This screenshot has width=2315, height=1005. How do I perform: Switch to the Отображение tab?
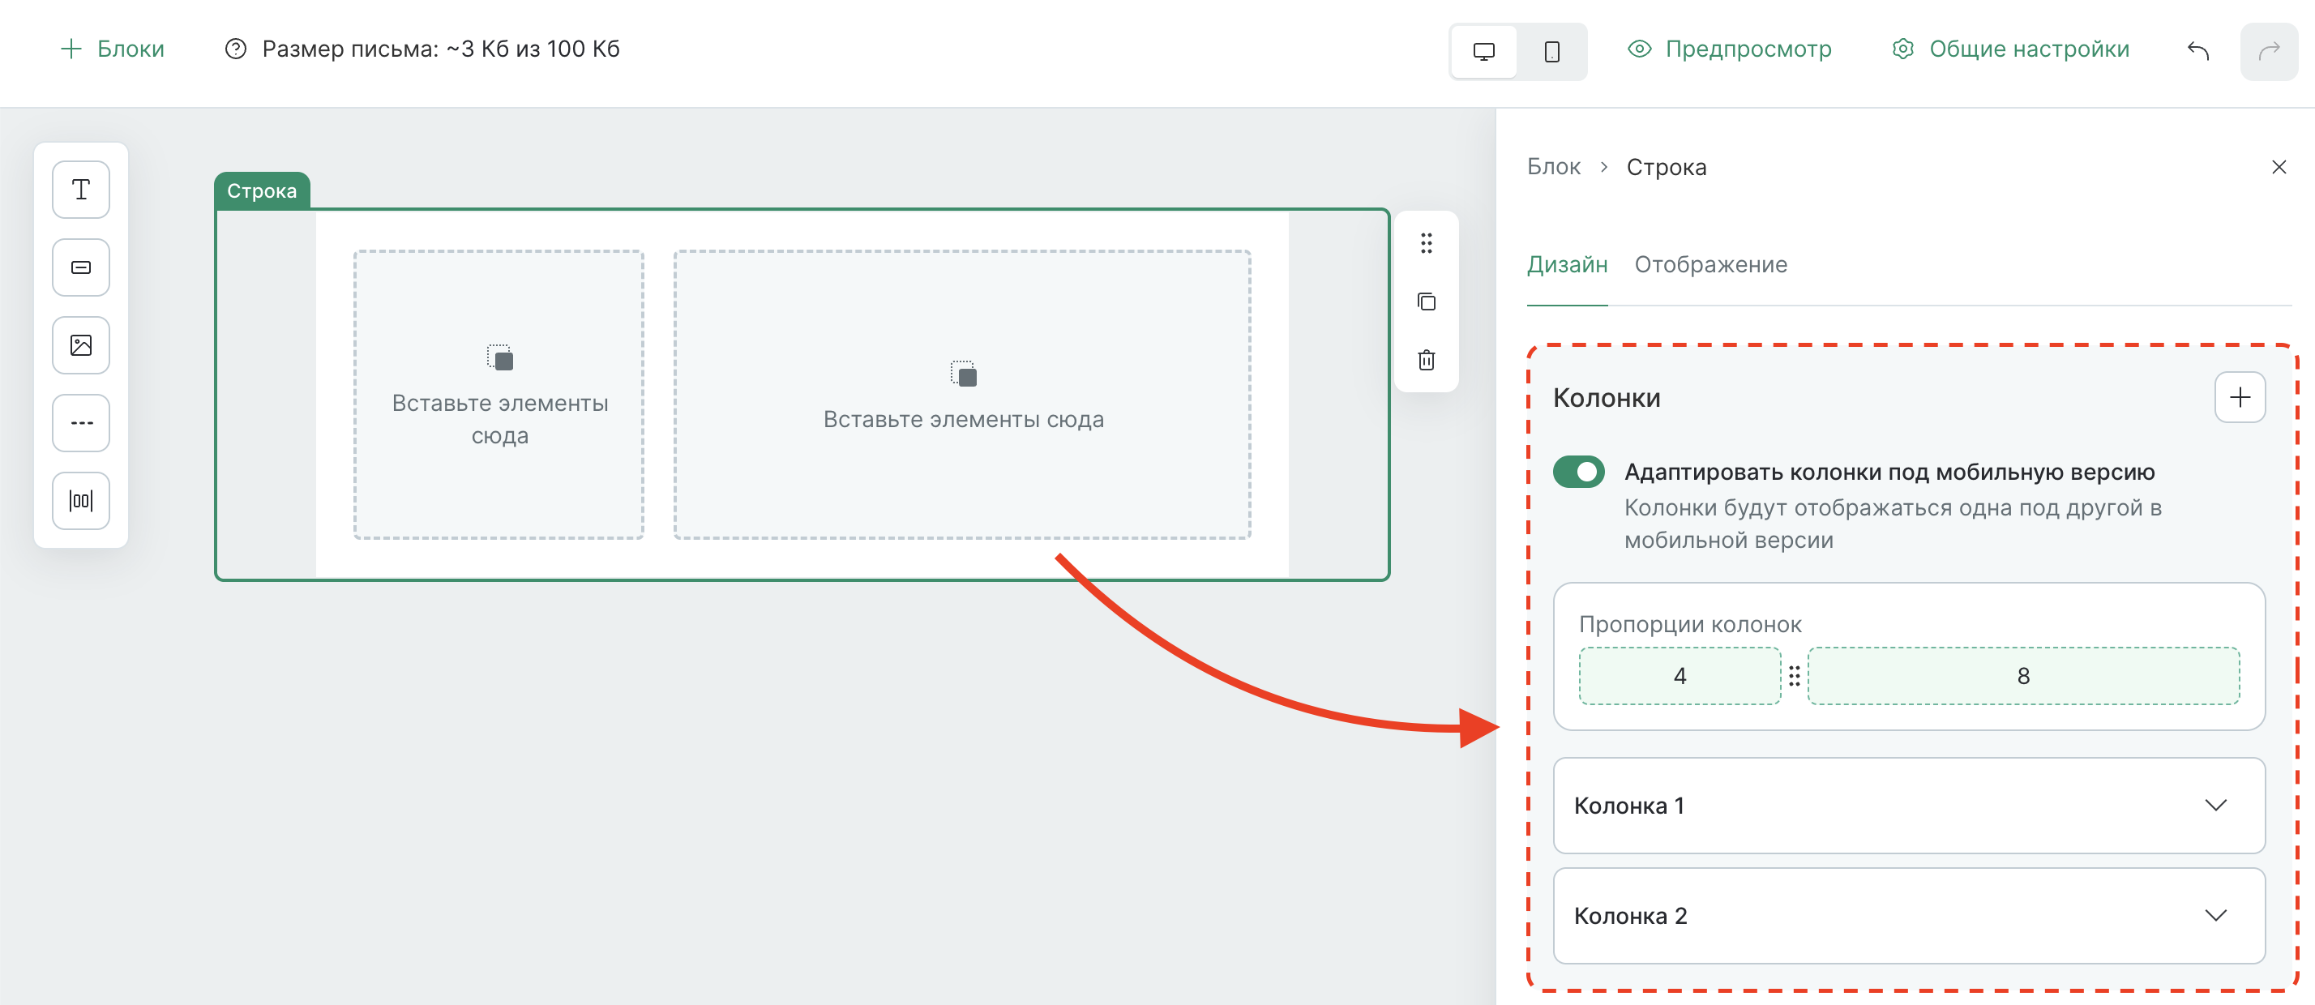click(1710, 264)
